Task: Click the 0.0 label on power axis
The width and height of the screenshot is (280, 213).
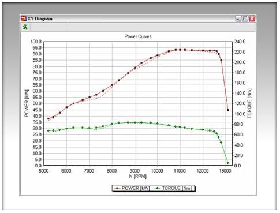Action: tap(38, 166)
